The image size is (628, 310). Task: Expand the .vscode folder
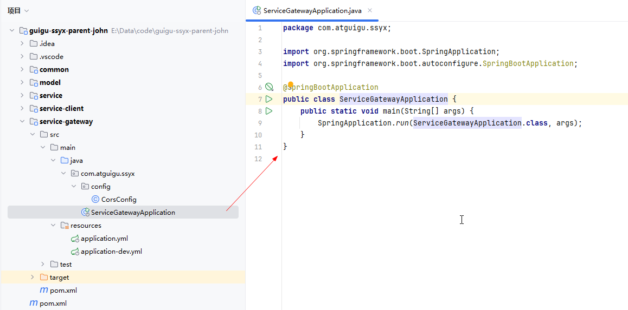coord(22,57)
